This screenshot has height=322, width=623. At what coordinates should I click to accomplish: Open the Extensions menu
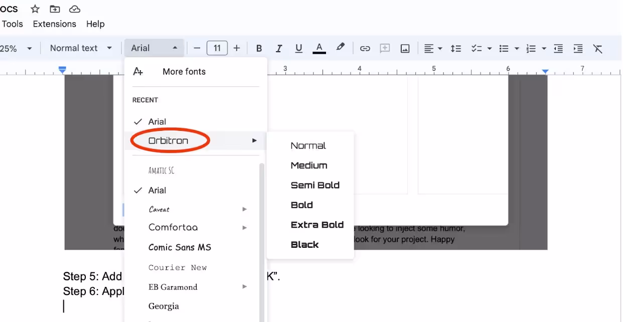(54, 24)
